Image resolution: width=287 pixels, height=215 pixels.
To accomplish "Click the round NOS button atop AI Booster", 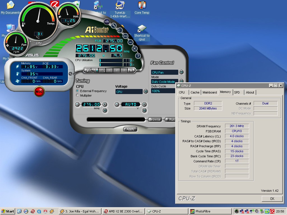I will pyautogui.click(x=107, y=22).
